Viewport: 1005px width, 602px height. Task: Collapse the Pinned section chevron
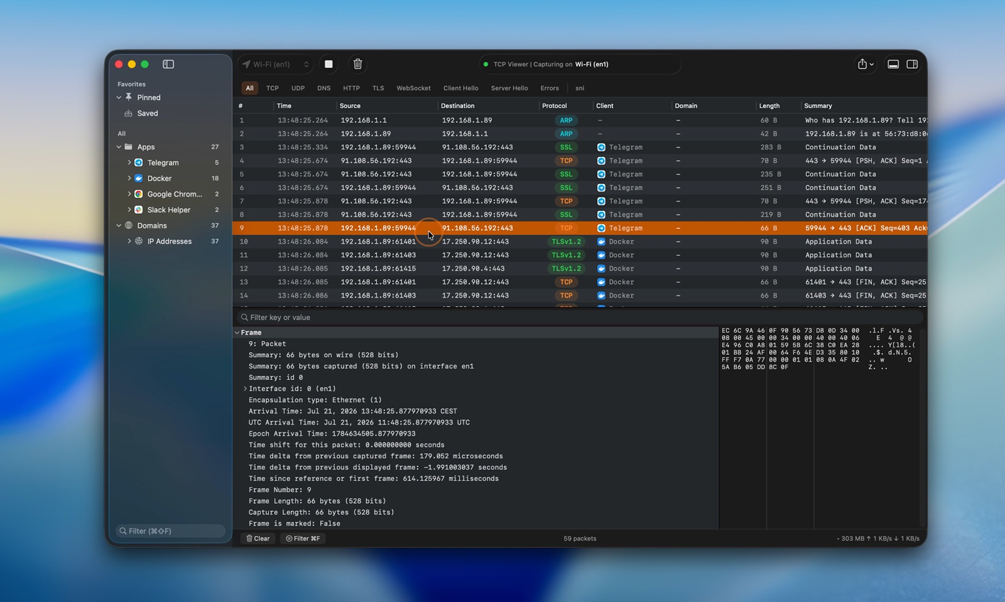coord(119,97)
